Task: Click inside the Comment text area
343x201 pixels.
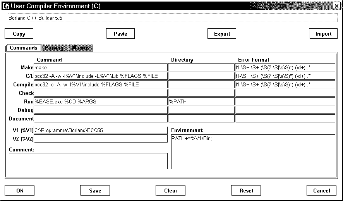Action: click(88, 161)
